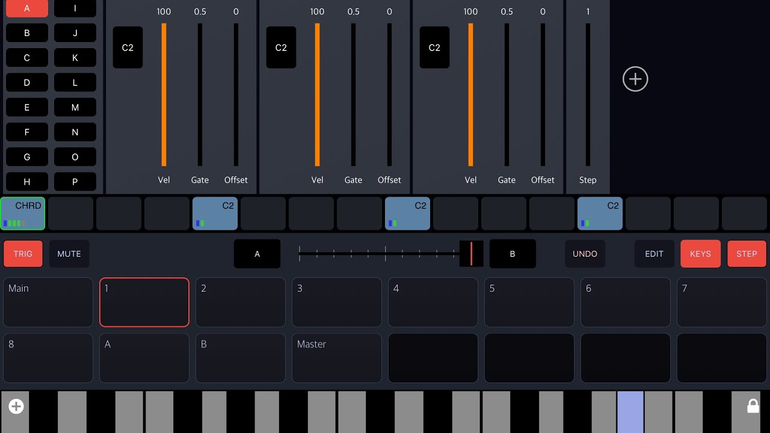
Task: Select scene A beside the crossfader
Action: point(257,254)
